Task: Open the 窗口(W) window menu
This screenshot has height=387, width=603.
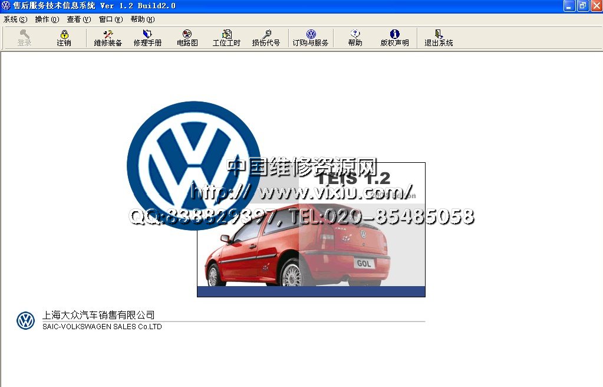Action: coord(111,19)
